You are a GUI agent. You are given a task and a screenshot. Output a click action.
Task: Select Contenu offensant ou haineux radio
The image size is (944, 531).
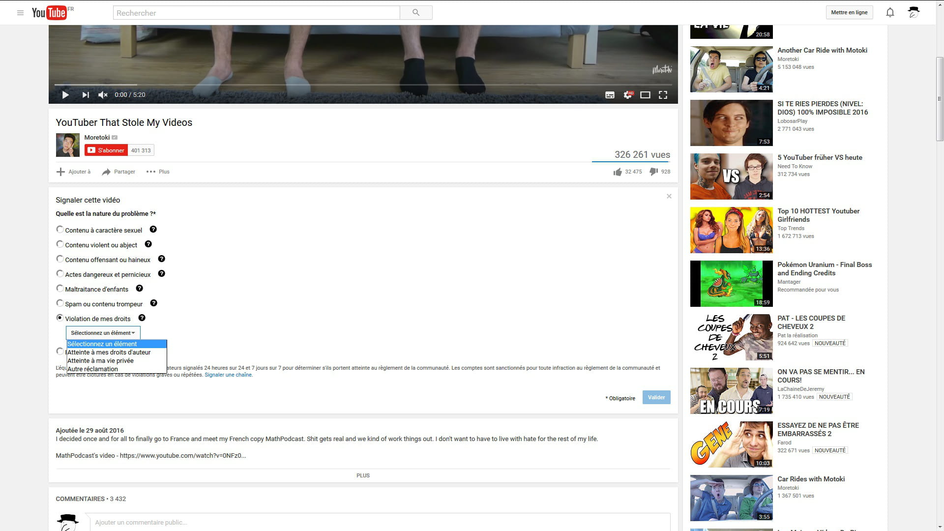[60, 259]
